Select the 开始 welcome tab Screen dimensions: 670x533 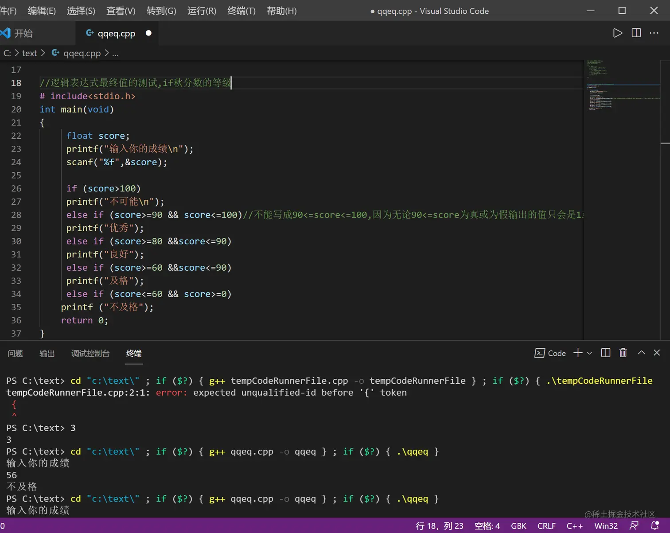click(x=23, y=33)
